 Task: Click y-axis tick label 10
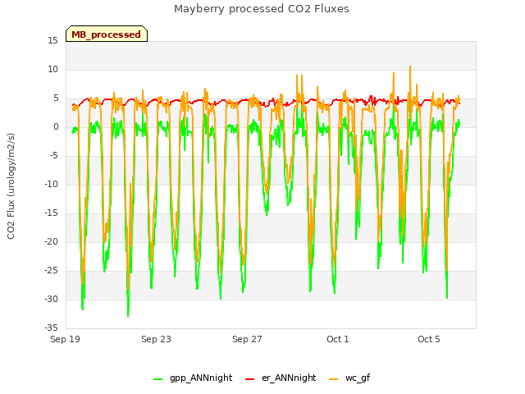(x=52, y=70)
